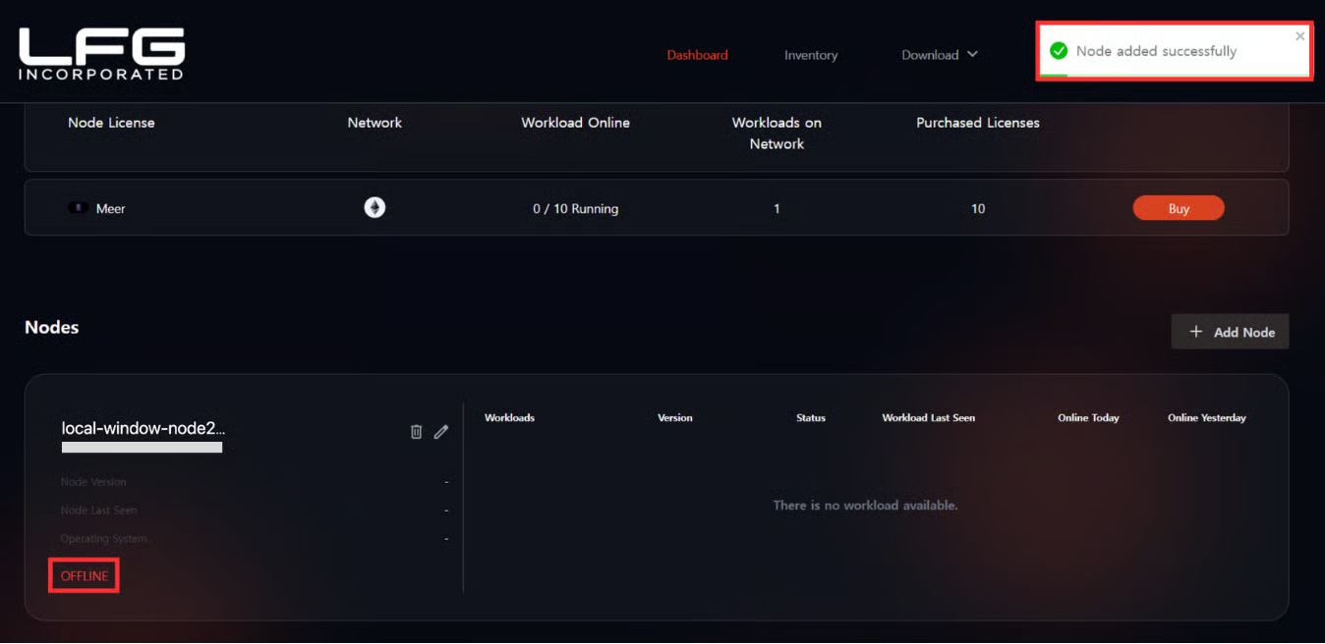Expand the Download menu chevron arrow
The image size is (1325, 644).
tap(972, 54)
